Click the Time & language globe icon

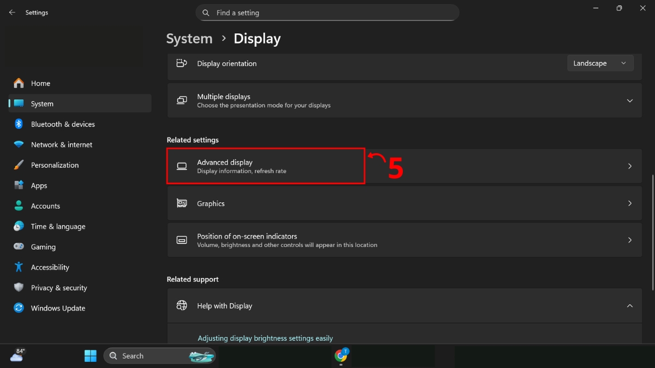click(x=19, y=226)
